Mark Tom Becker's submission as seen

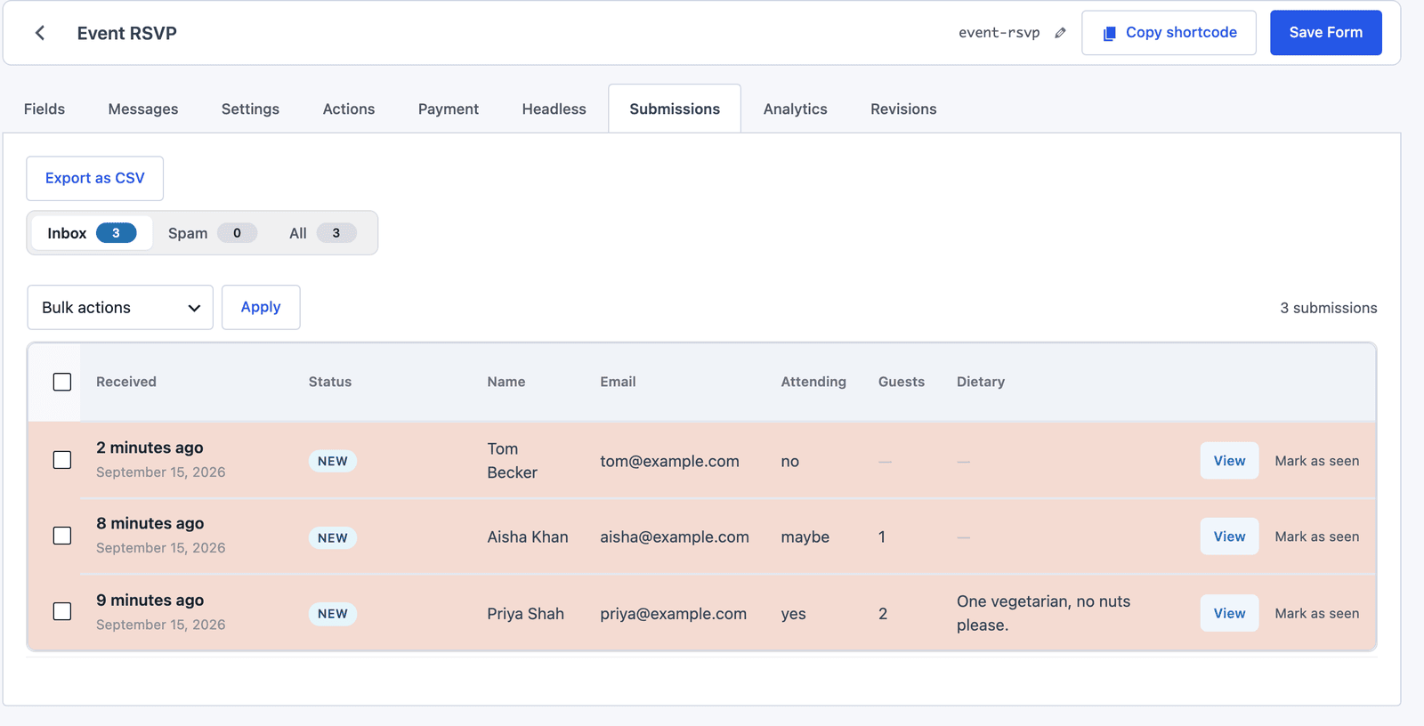click(1316, 461)
